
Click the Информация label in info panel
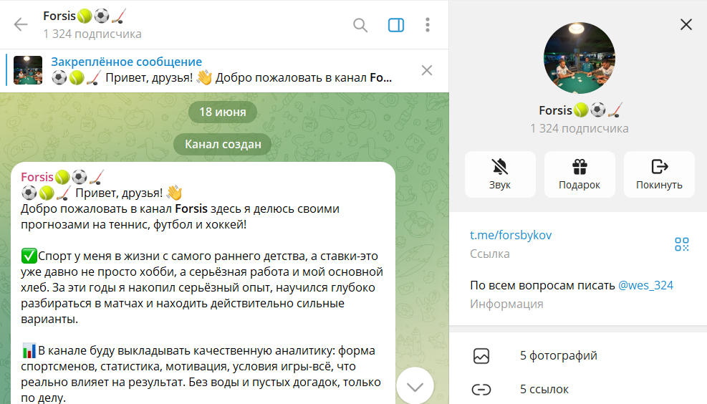pos(506,304)
